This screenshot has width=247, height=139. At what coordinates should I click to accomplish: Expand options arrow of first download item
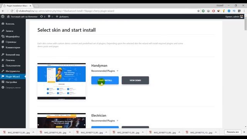coord(33,132)
